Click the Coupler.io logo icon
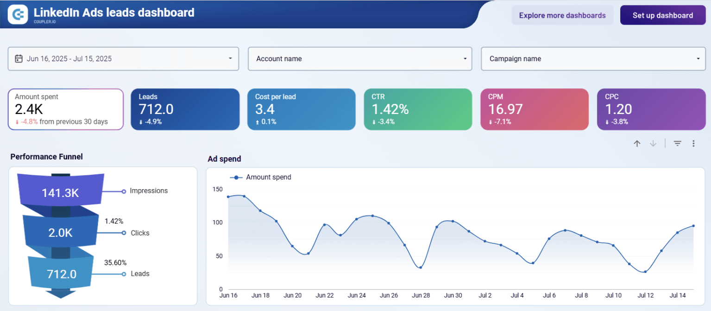The height and width of the screenshot is (311, 711). [x=18, y=15]
